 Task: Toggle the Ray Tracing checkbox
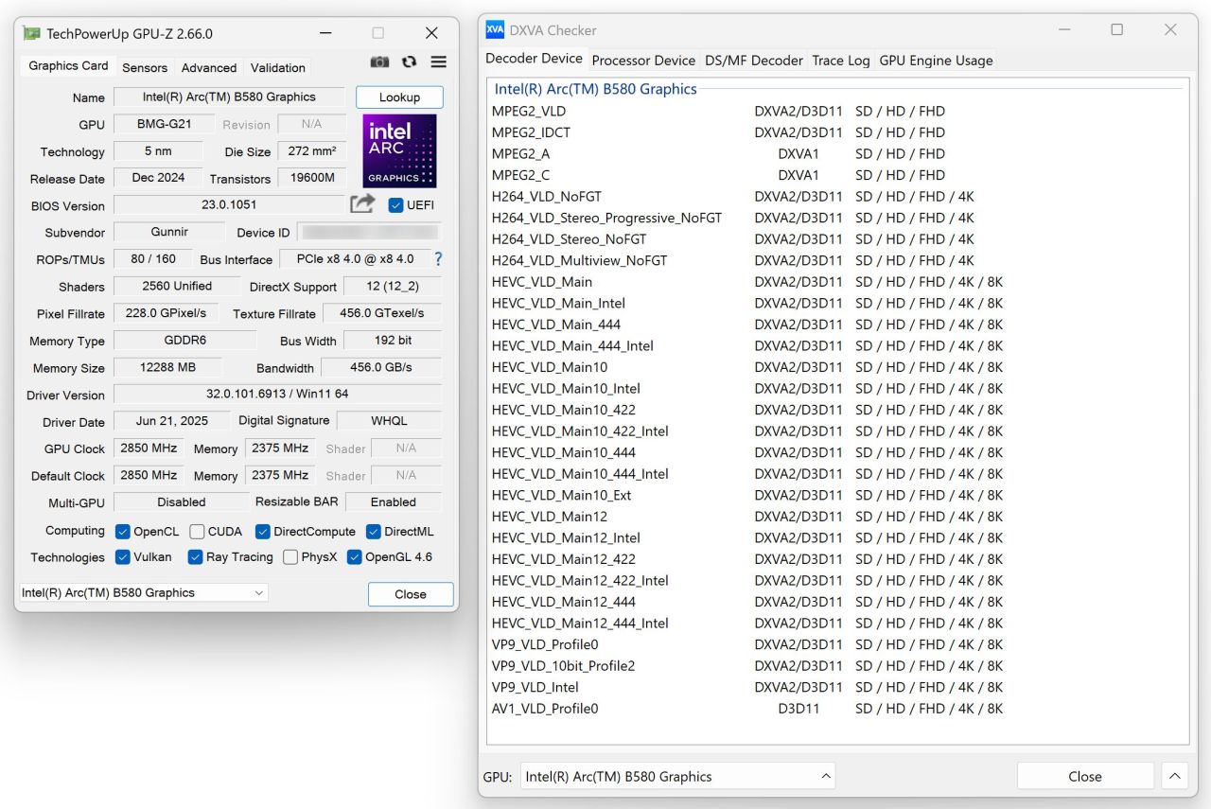(x=196, y=557)
